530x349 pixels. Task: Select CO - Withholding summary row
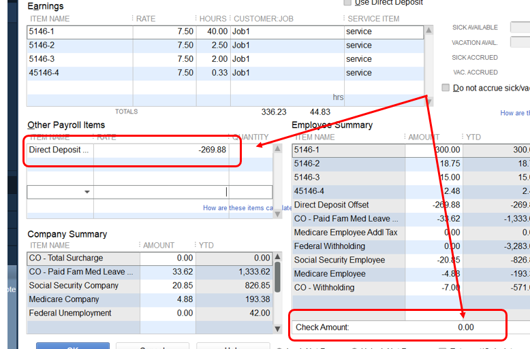click(x=411, y=288)
